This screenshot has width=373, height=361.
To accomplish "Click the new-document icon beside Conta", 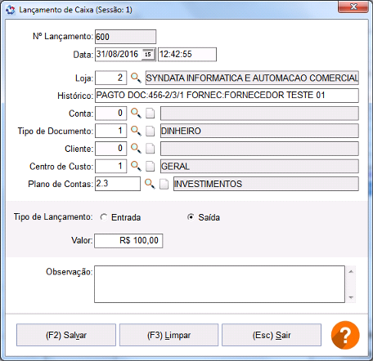I will [x=150, y=114].
